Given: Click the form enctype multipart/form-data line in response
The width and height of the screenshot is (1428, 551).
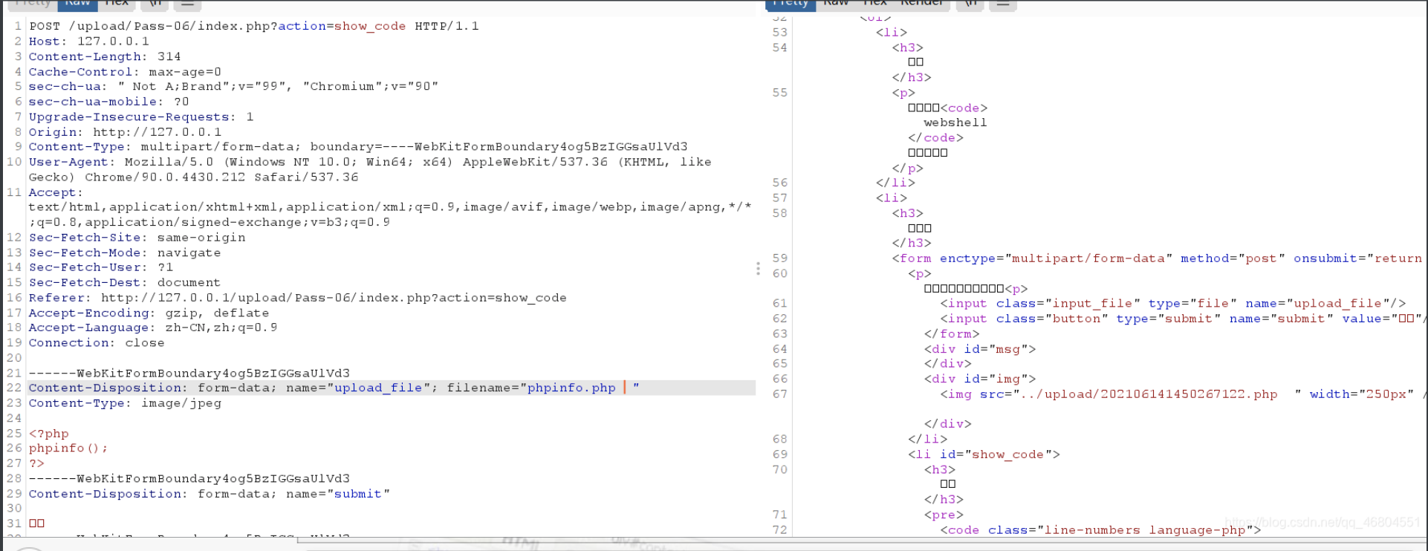Looking at the screenshot, I should click(1157, 258).
